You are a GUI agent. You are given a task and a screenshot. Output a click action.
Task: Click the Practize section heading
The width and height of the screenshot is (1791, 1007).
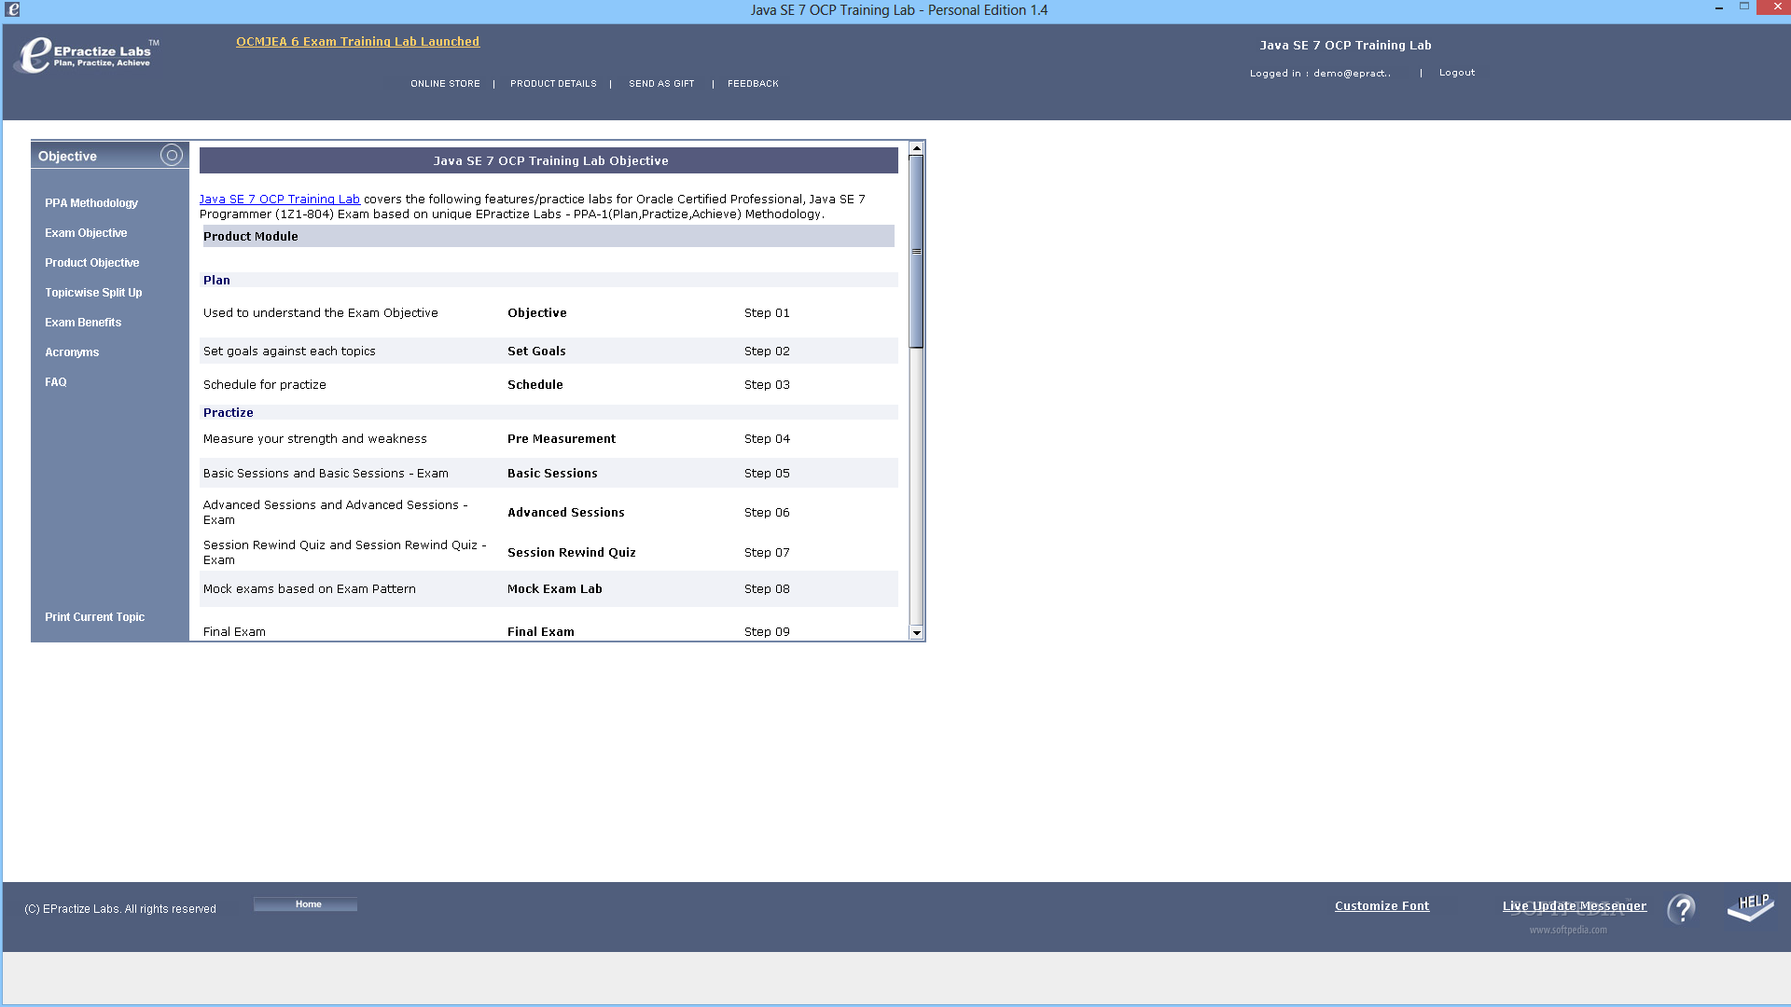229,413
